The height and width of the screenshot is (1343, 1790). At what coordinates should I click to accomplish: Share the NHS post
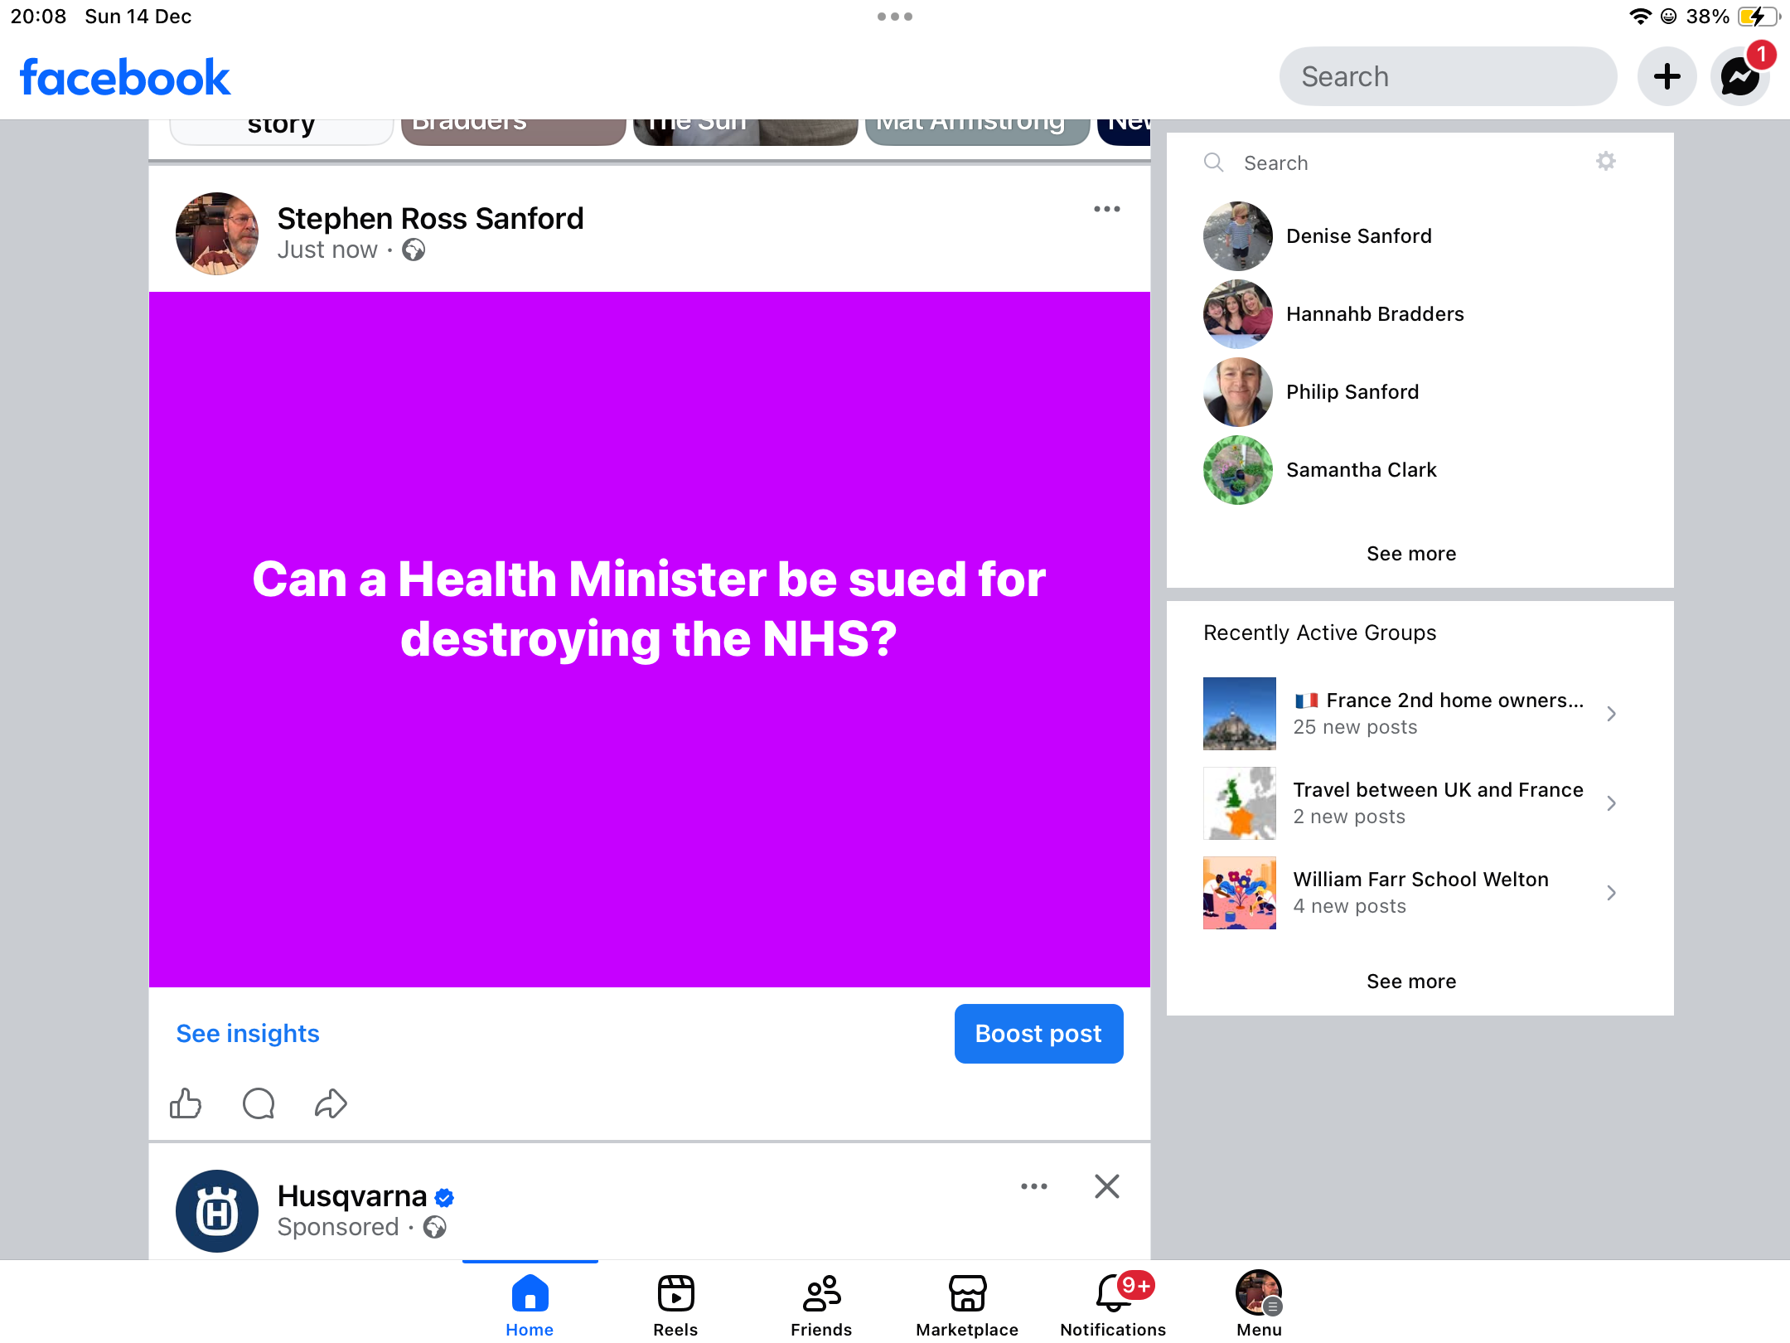(x=331, y=1103)
